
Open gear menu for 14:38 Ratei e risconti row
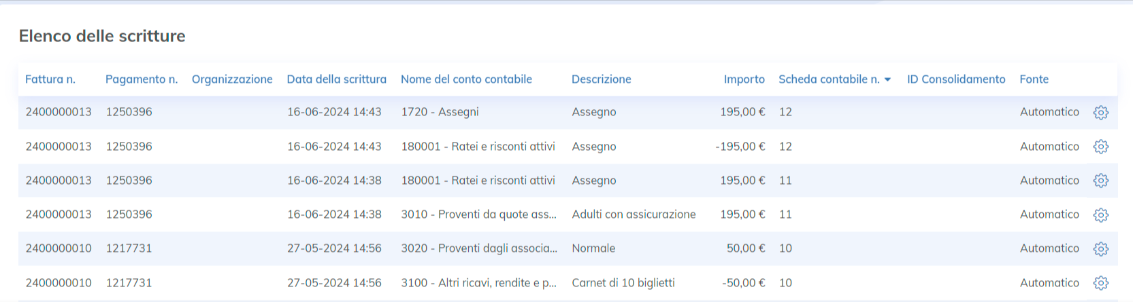pyautogui.click(x=1100, y=181)
